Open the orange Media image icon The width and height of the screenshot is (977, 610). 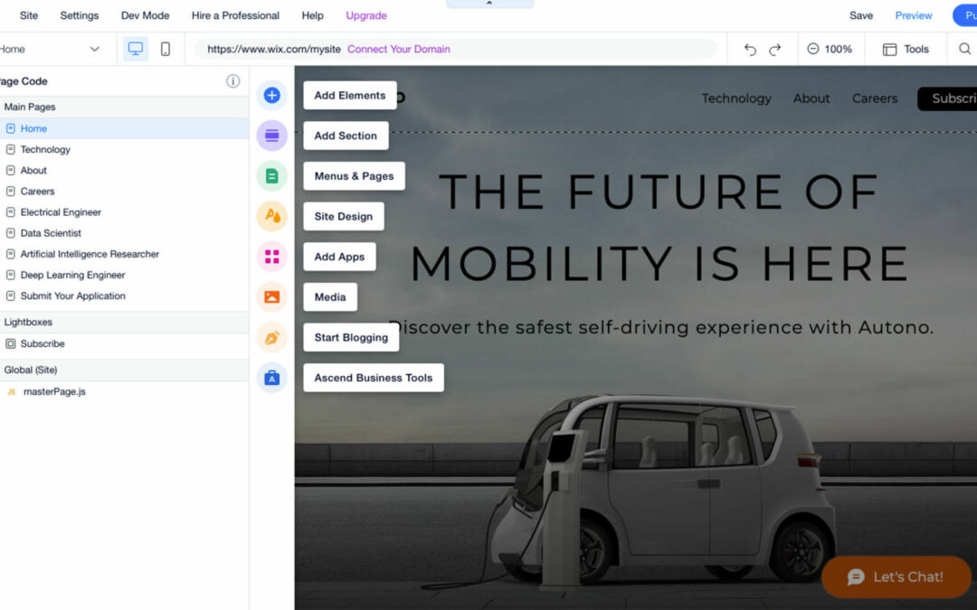[271, 296]
